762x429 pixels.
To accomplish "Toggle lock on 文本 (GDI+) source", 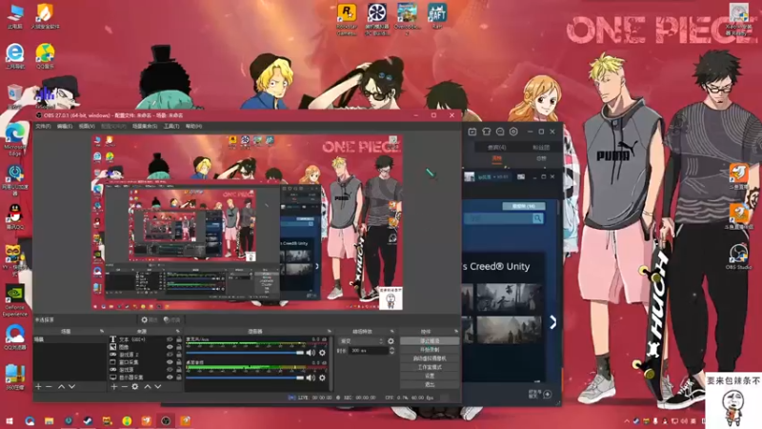I will click(x=179, y=339).
